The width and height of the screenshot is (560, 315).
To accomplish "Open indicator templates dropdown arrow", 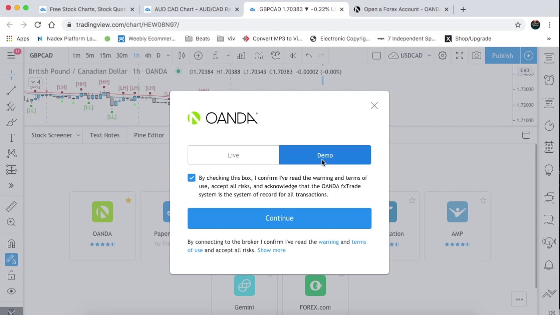I will click(228, 56).
